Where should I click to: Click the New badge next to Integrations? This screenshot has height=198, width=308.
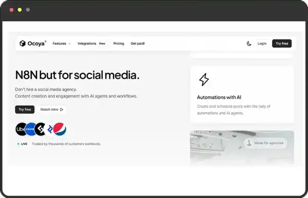(102, 44)
